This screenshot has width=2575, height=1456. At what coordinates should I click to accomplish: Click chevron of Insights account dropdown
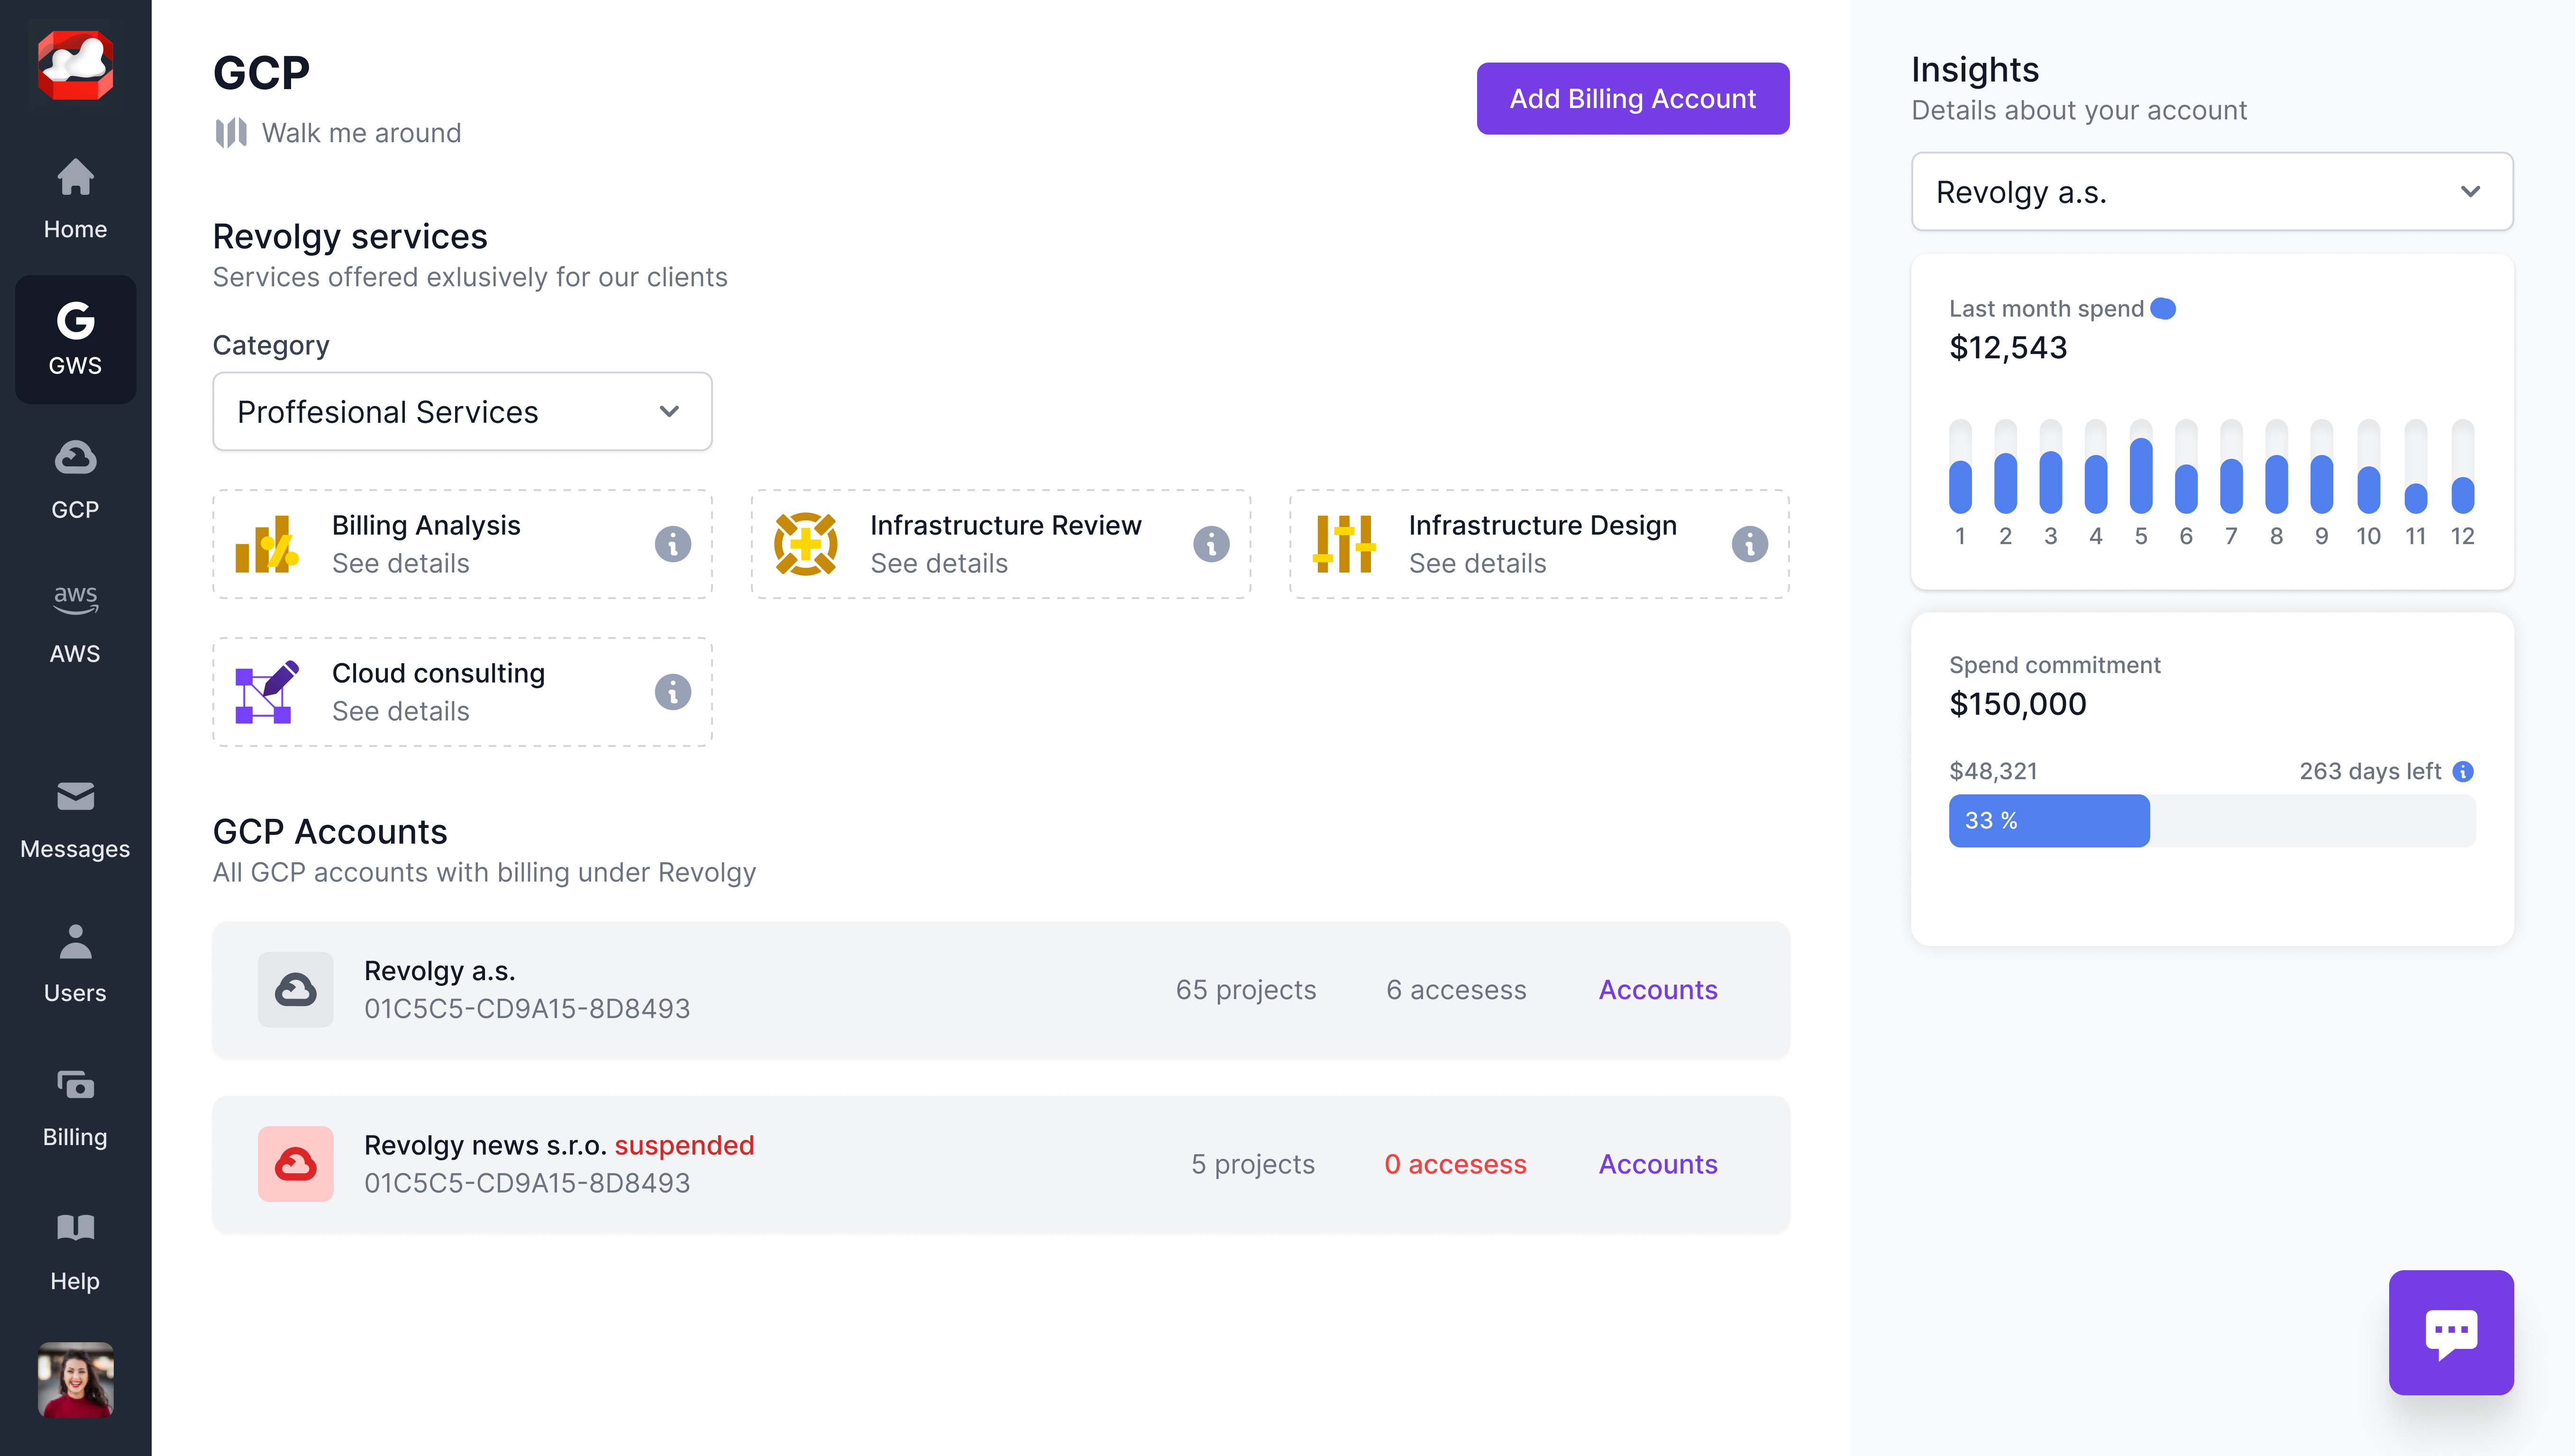(2470, 192)
